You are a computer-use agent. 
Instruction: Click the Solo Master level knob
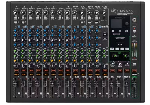(120, 63)
